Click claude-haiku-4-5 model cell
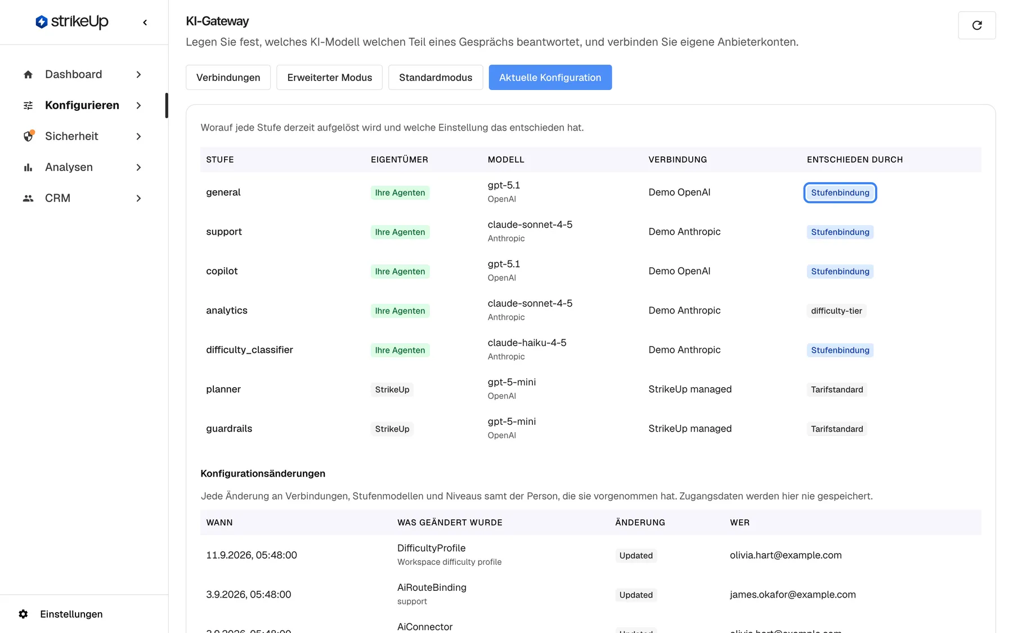 coord(527,349)
